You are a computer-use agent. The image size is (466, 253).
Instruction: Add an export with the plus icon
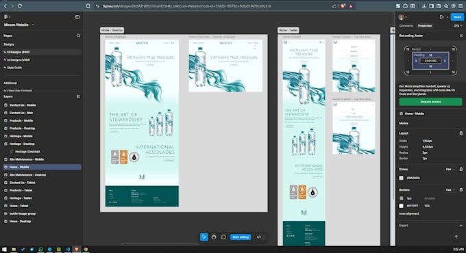point(461,226)
